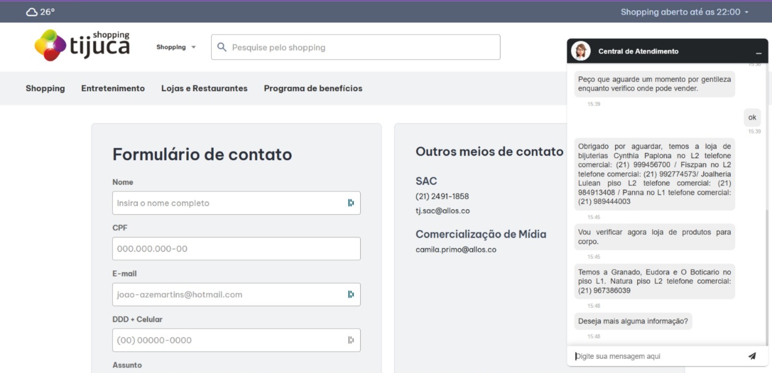The height and width of the screenshot is (373, 772).
Task: Click the E-mail input field
Action: pyautogui.click(x=236, y=295)
